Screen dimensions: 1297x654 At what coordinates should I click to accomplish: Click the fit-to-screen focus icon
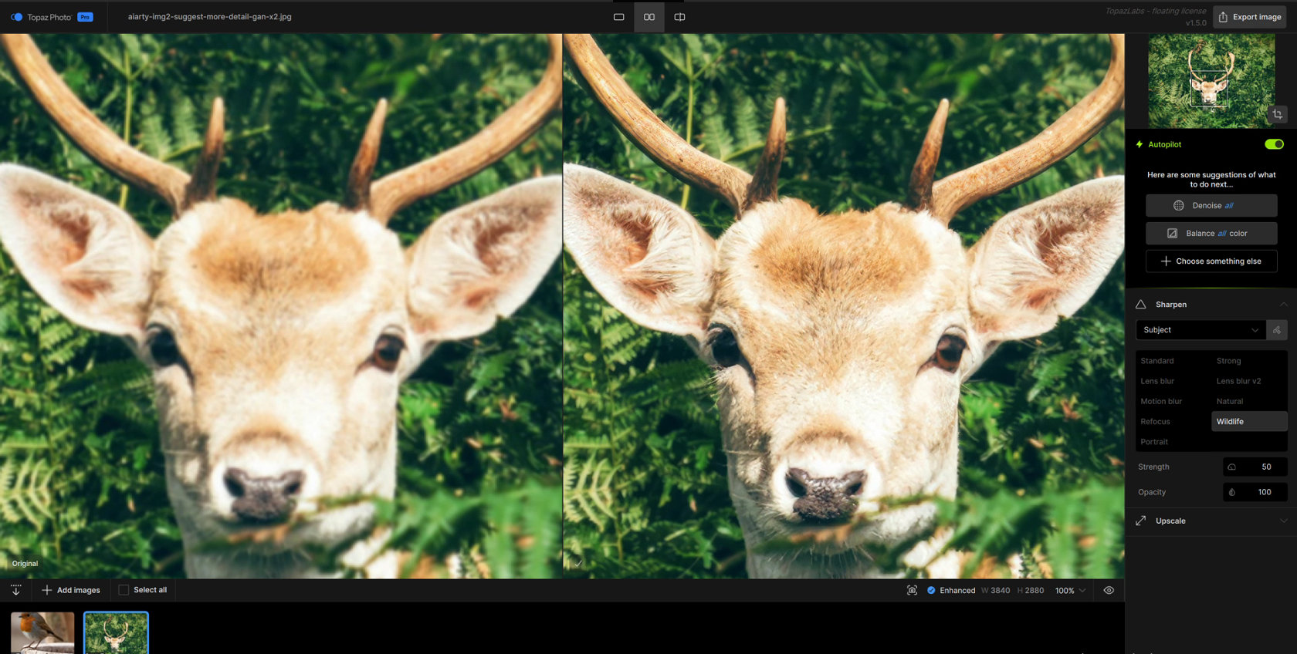point(912,590)
